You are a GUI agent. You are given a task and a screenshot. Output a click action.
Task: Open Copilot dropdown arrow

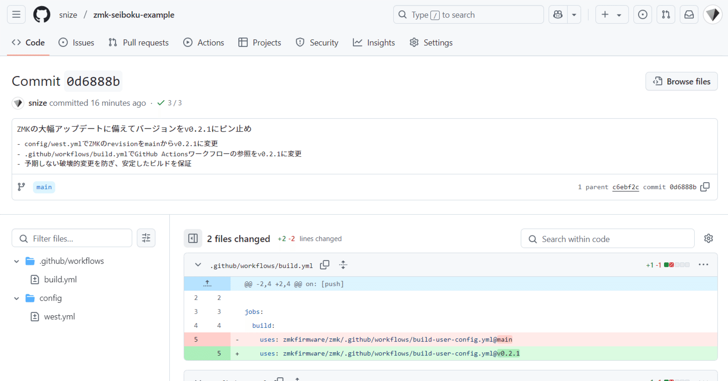pyautogui.click(x=574, y=15)
